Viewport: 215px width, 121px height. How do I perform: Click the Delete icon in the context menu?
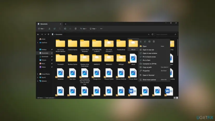click(154, 42)
